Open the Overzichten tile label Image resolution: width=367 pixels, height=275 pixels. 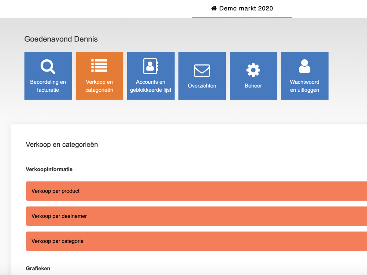click(x=202, y=86)
